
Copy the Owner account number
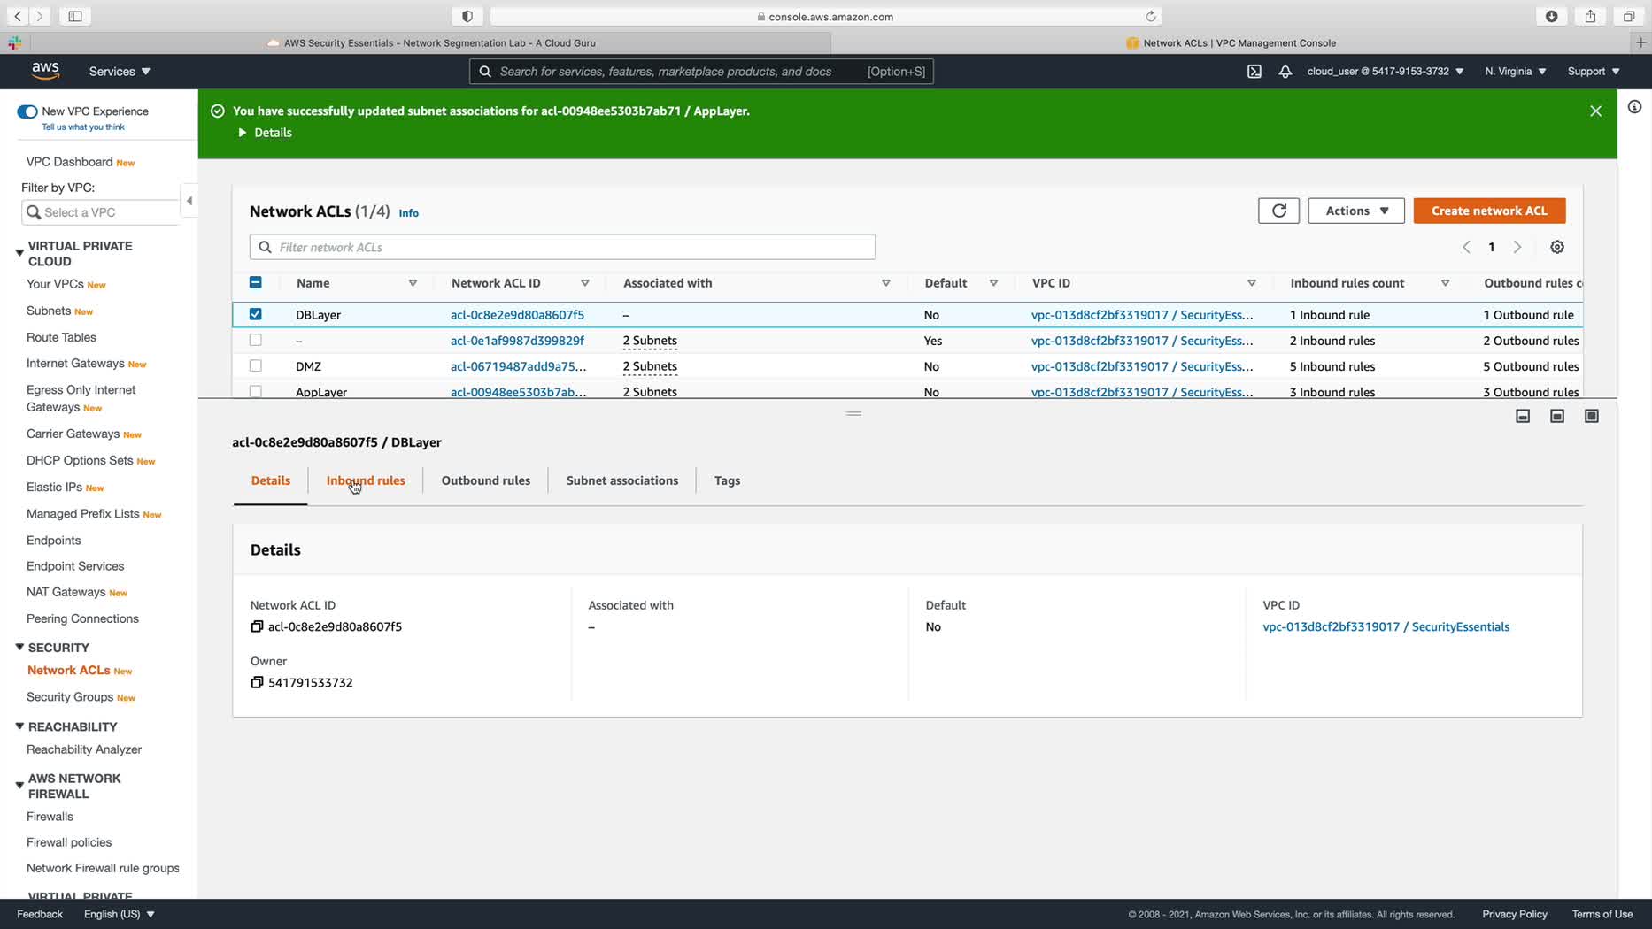257,682
